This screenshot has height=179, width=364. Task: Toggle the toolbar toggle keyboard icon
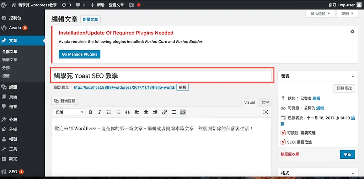[183, 112]
